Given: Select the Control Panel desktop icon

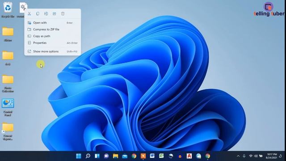Looking at the screenshot, I should pos(8,107).
